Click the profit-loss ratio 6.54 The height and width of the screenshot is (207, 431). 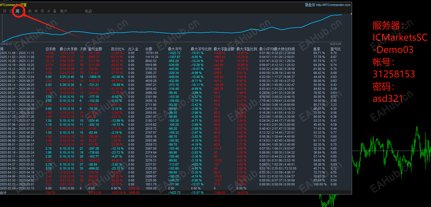(x=334, y=180)
